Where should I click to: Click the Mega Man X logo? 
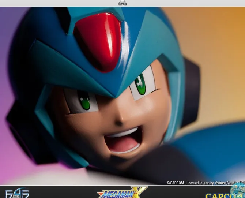122,193
